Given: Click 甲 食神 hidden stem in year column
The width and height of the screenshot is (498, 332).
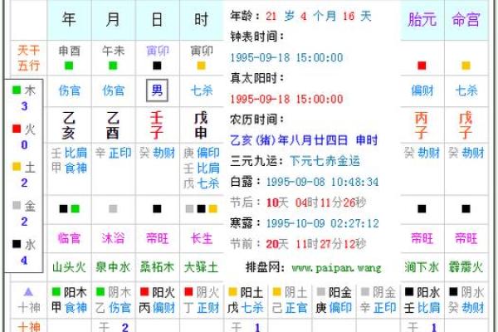Looking at the screenshot, I should 69,168.
